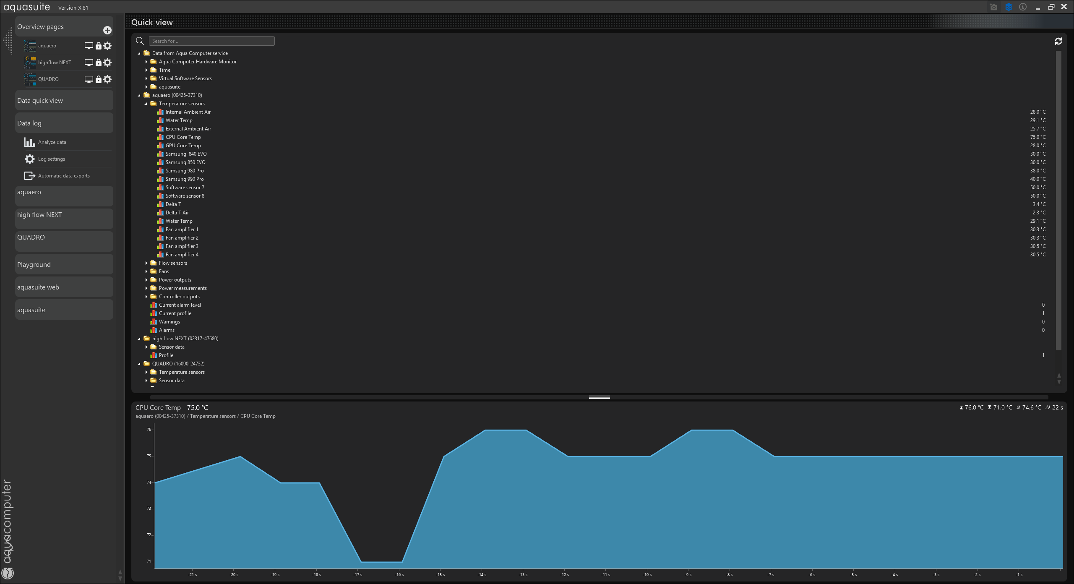Click the Automatic data exports icon
The image size is (1074, 584).
pyautogui.click(x=29, y=176)
